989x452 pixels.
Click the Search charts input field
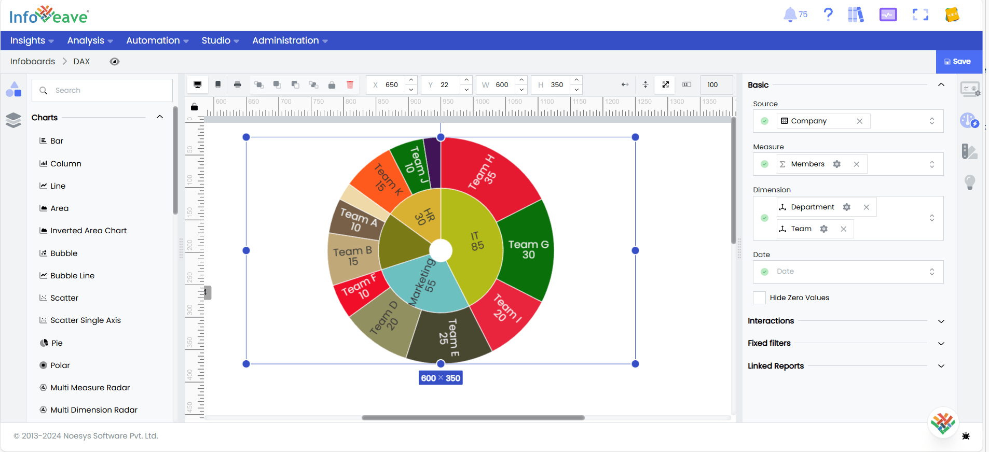(x=102, y=90)
